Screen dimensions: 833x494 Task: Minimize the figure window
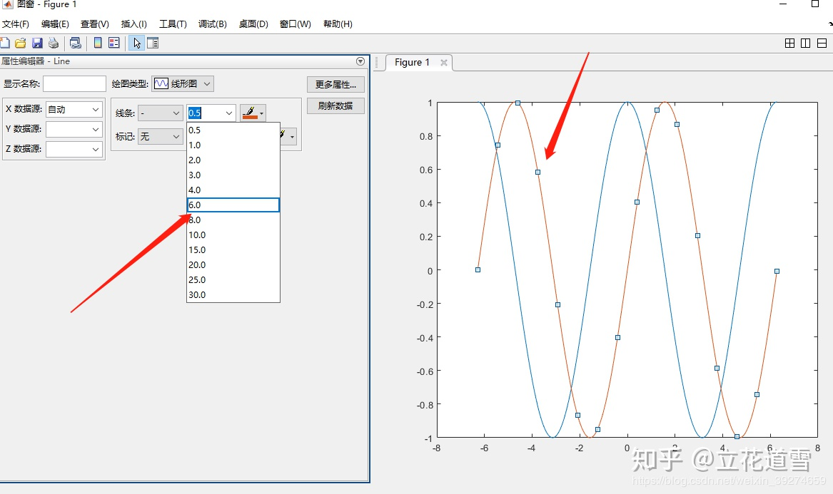pos(783,4)
